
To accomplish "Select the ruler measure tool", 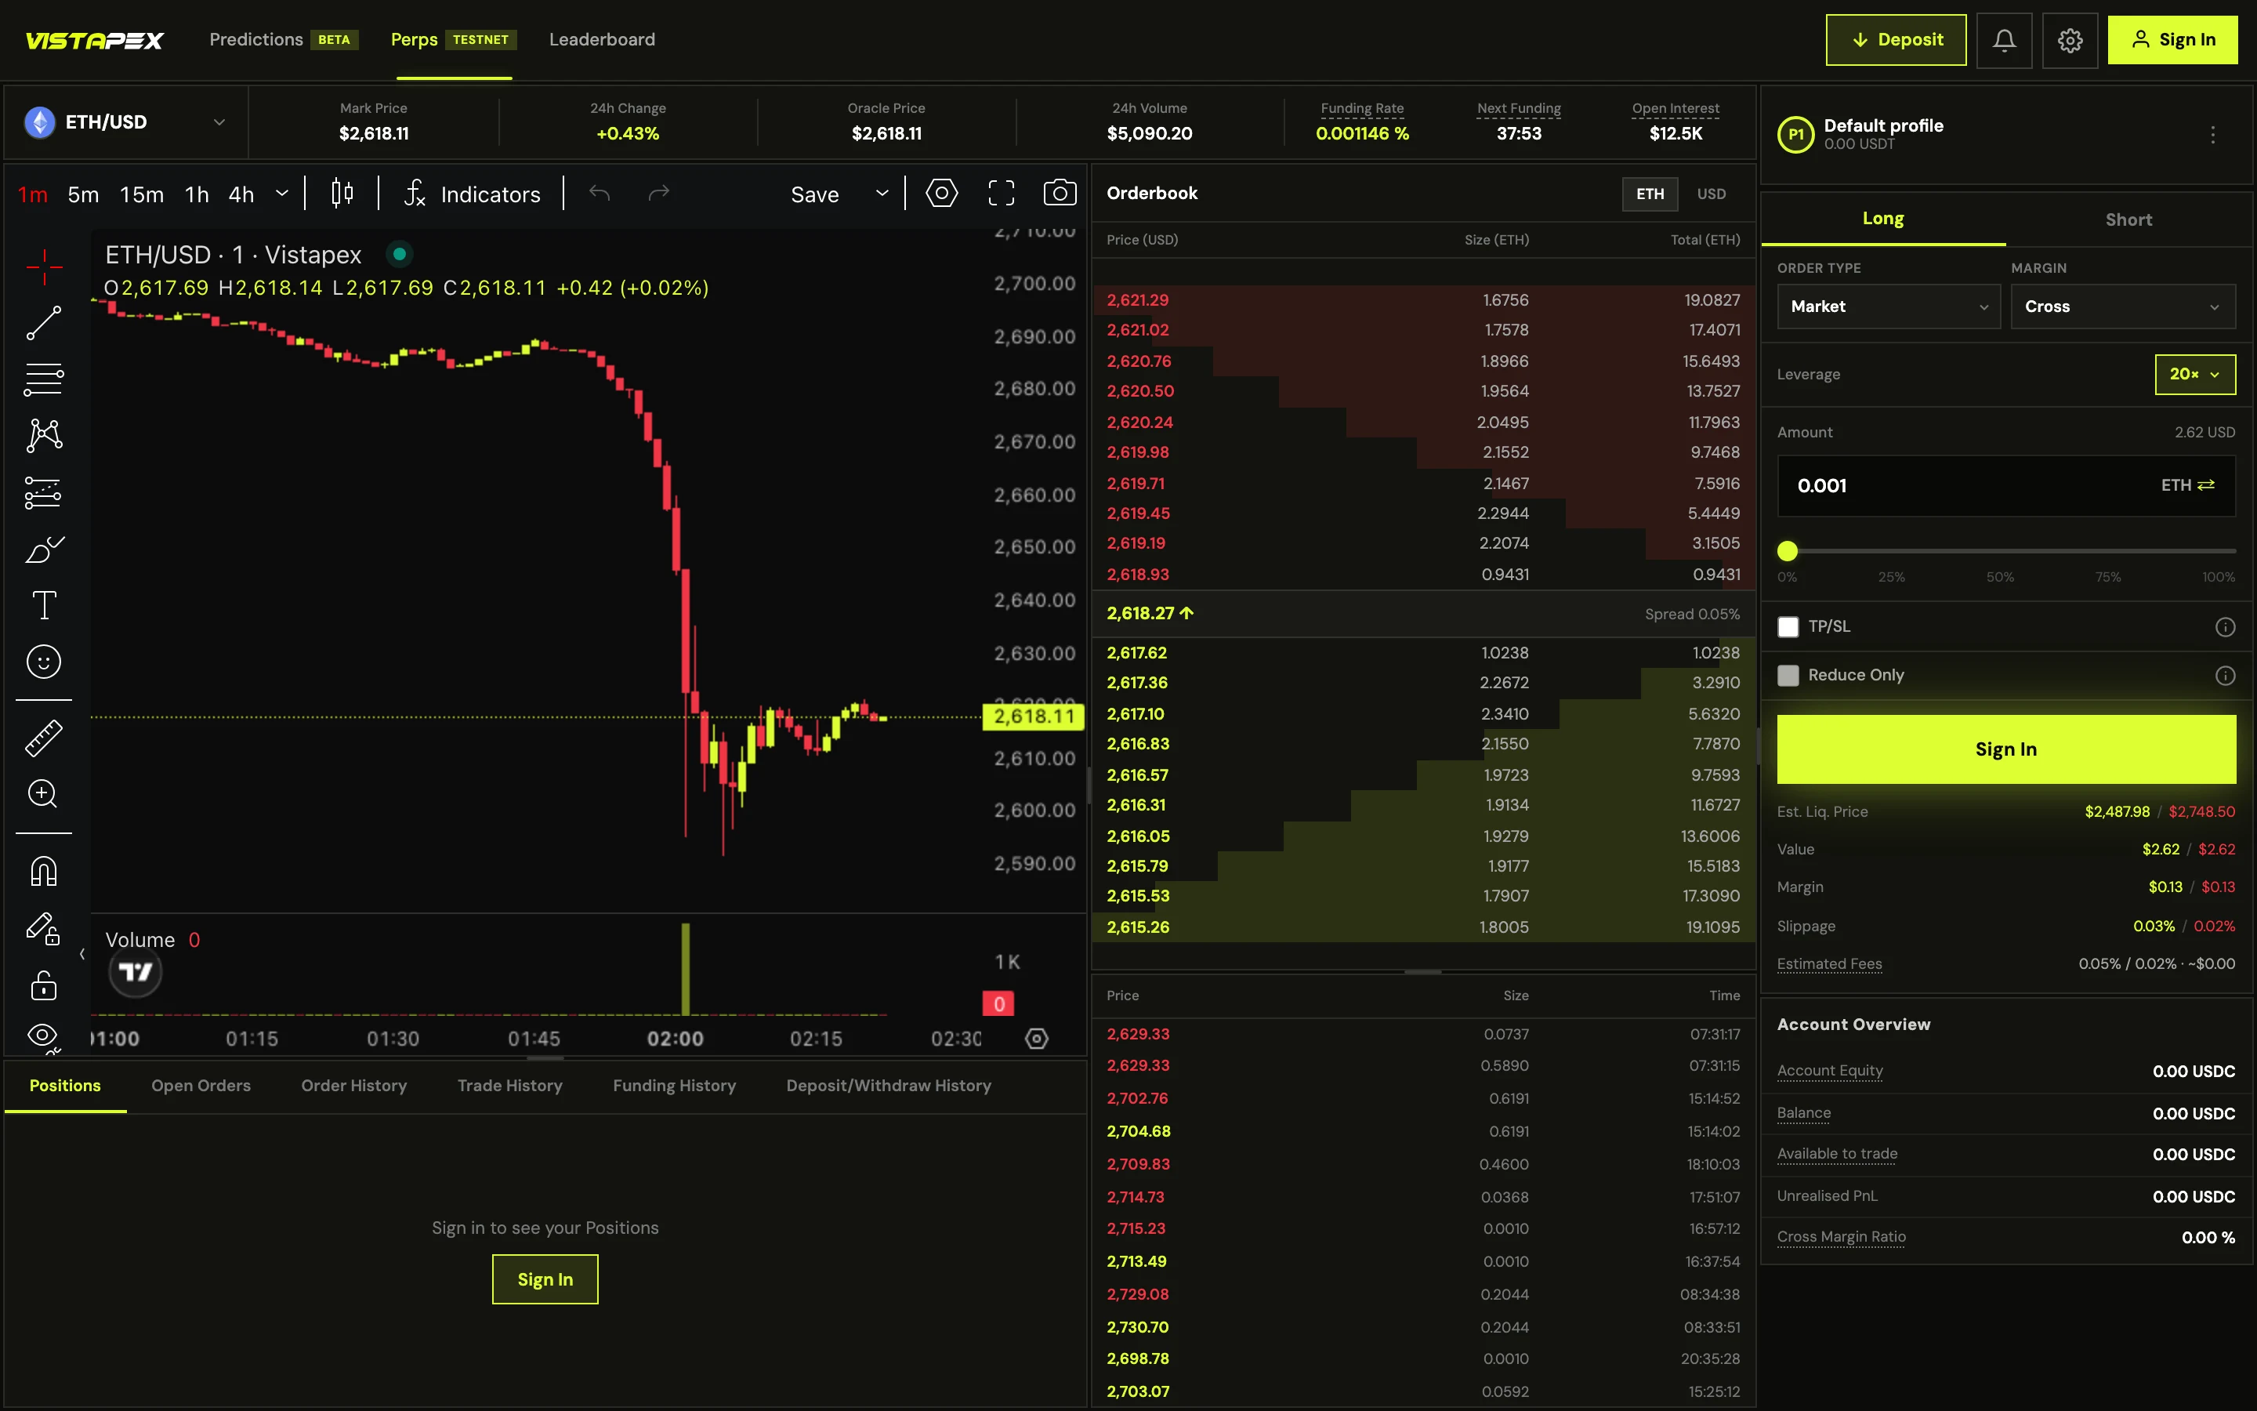I will [44, 738].
